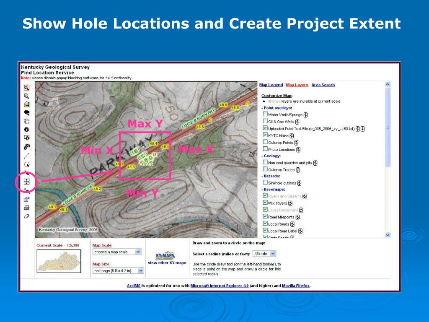Select the eraser clear-selection tool

[26, 216]
